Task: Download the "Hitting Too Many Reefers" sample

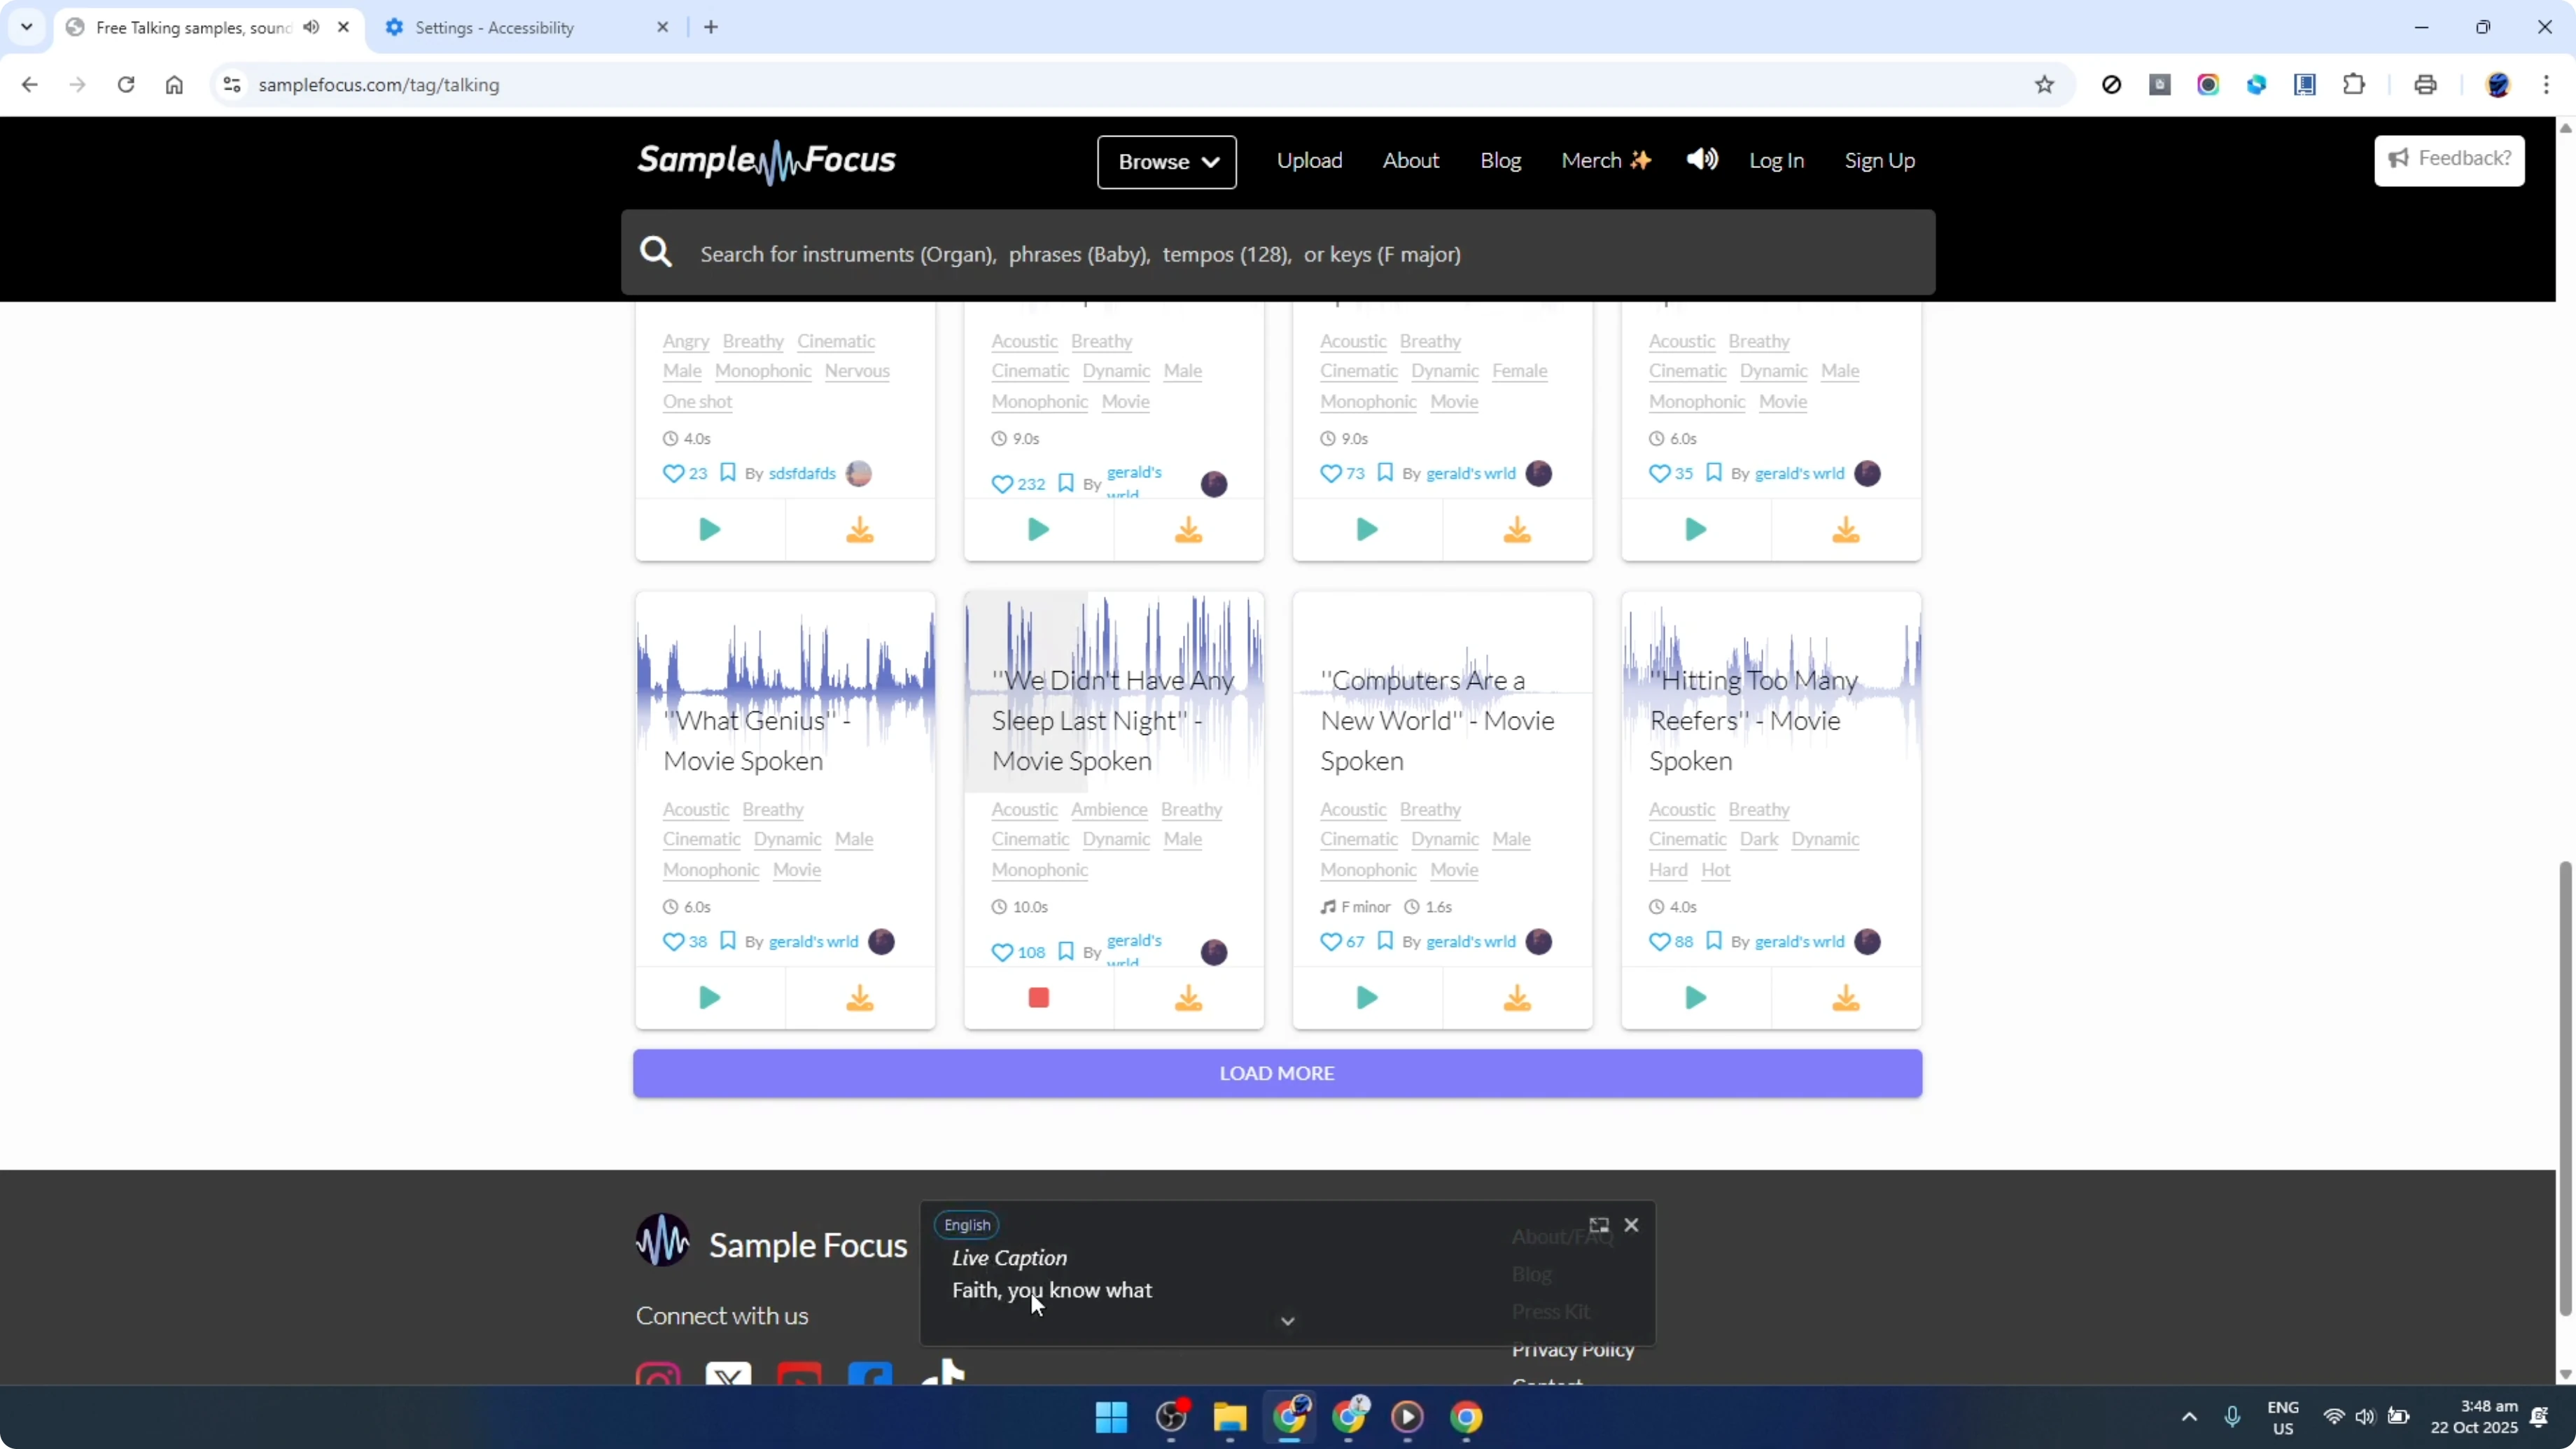Action: (1846, 998)
